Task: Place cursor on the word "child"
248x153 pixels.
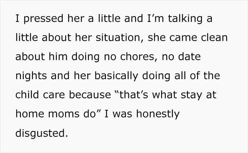Action: coord(27,95)
